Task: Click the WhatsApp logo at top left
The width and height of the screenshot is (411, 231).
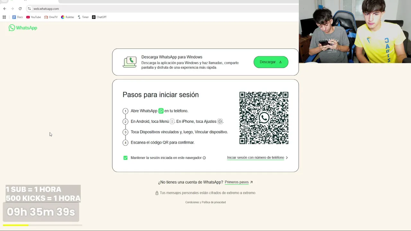Action: click(x=23, y=28)
